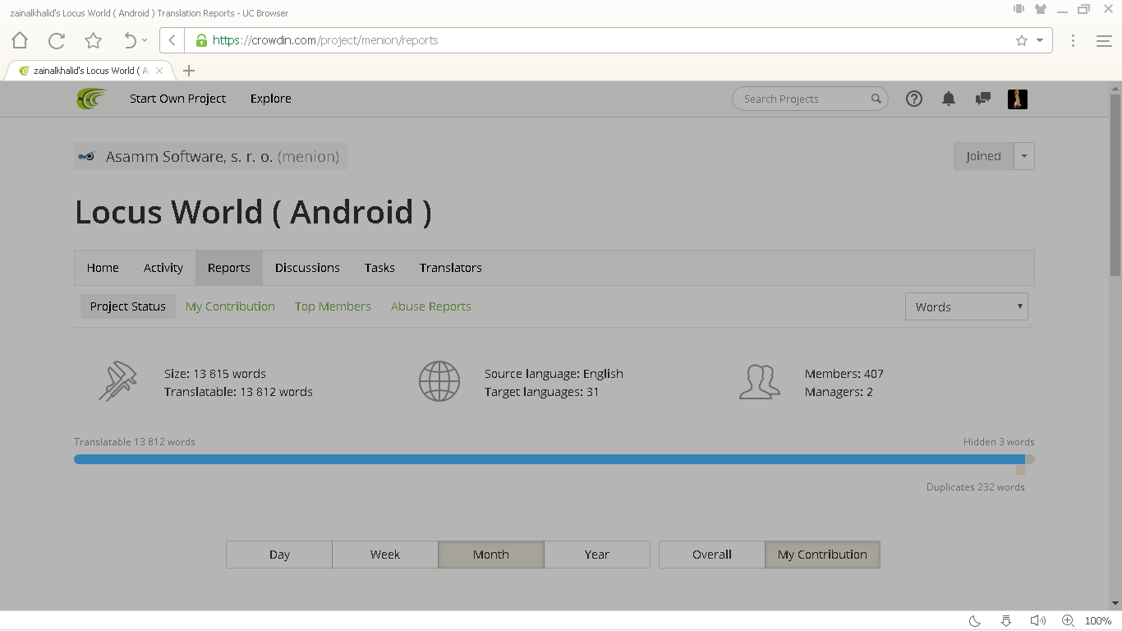
Task: Open the browser three-dots menu
Action: pyautogui.click(x=1073, y=40)
